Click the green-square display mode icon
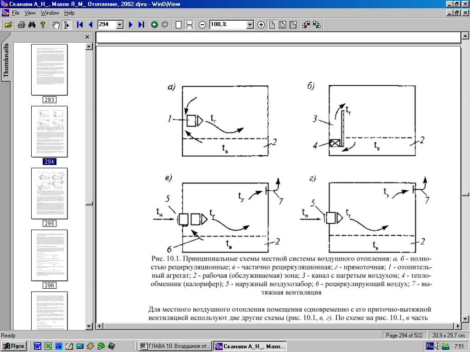The height and width of the screenshot is (352, 470). coord(317,25)
